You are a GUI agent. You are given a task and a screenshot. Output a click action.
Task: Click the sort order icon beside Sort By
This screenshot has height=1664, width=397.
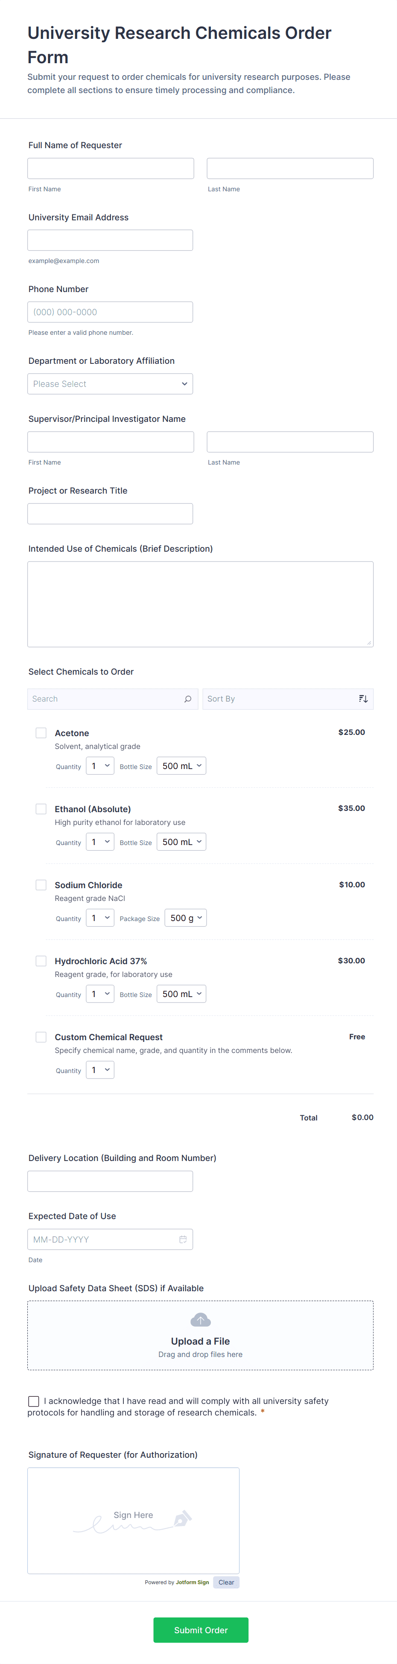[x=363, y=699]
